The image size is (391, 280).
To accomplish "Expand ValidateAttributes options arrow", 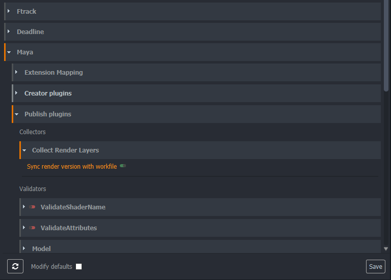I will [x=24, y=228].
